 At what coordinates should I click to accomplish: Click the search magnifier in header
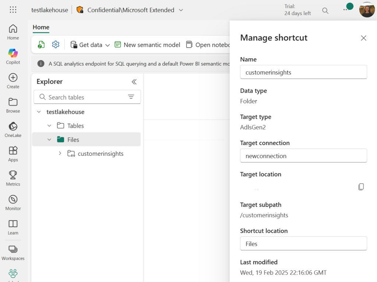pos(325,11)
